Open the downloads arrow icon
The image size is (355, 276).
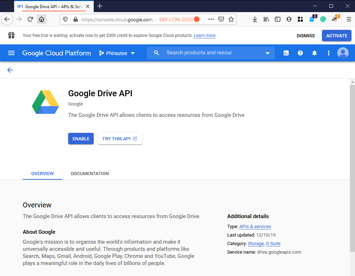tap(255, 19)
